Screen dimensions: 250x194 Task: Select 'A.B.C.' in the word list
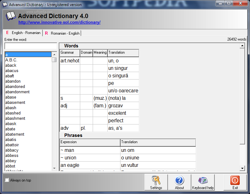coord(28,60)
